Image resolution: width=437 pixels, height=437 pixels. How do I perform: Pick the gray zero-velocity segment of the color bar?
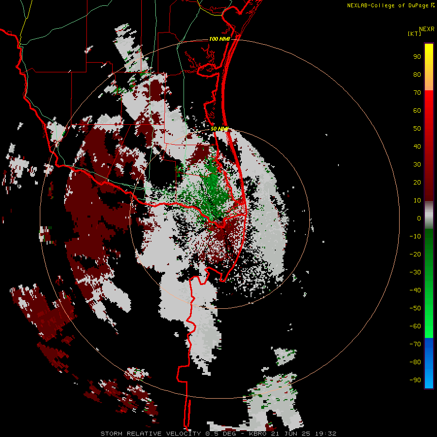429,216
